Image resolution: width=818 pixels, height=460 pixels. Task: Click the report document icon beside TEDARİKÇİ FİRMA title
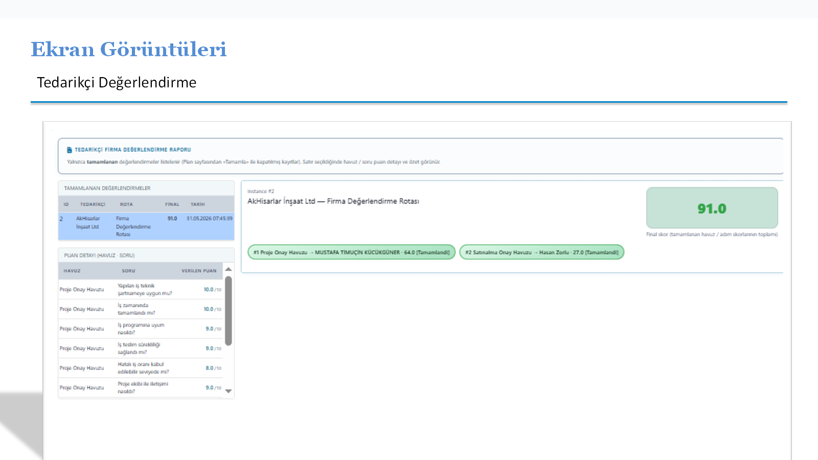tap(69, 150)
